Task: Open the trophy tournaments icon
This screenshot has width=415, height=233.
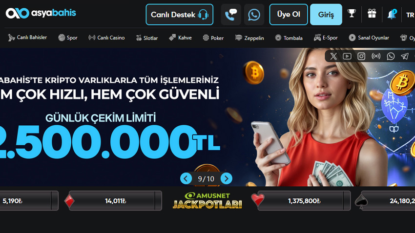Action: (x=352, y=14)
